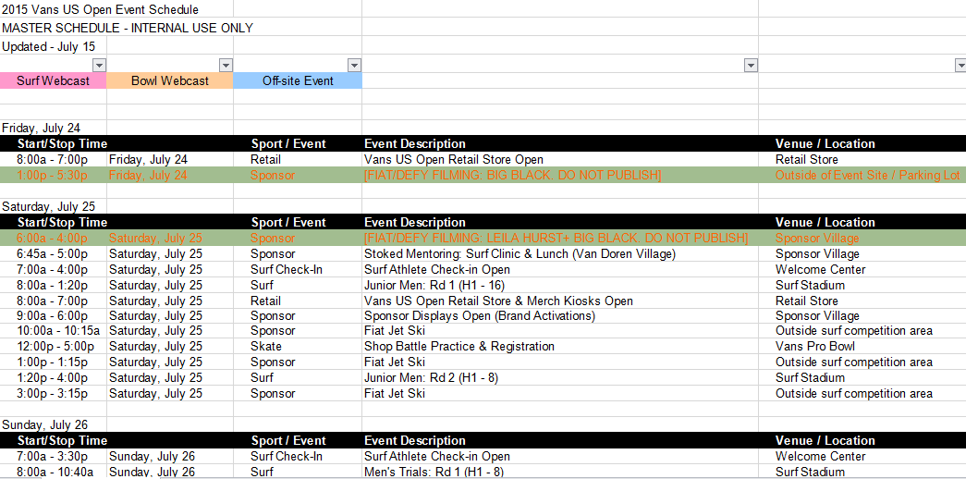
Task: Select the '9:00a - 6:00p' time cell
Action: coord(53,316)
